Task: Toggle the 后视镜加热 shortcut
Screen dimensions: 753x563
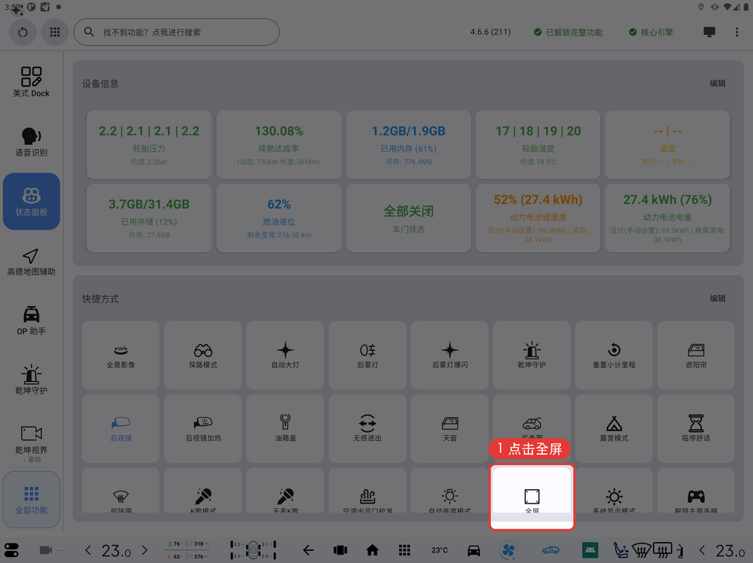Action: click(203, 428)
